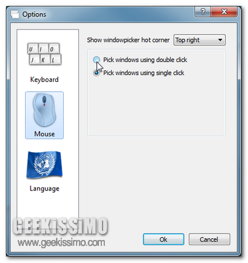Click the www.geekissimo.com watermark text
This screenshot has height=263, width=248.
pos(61,243)
